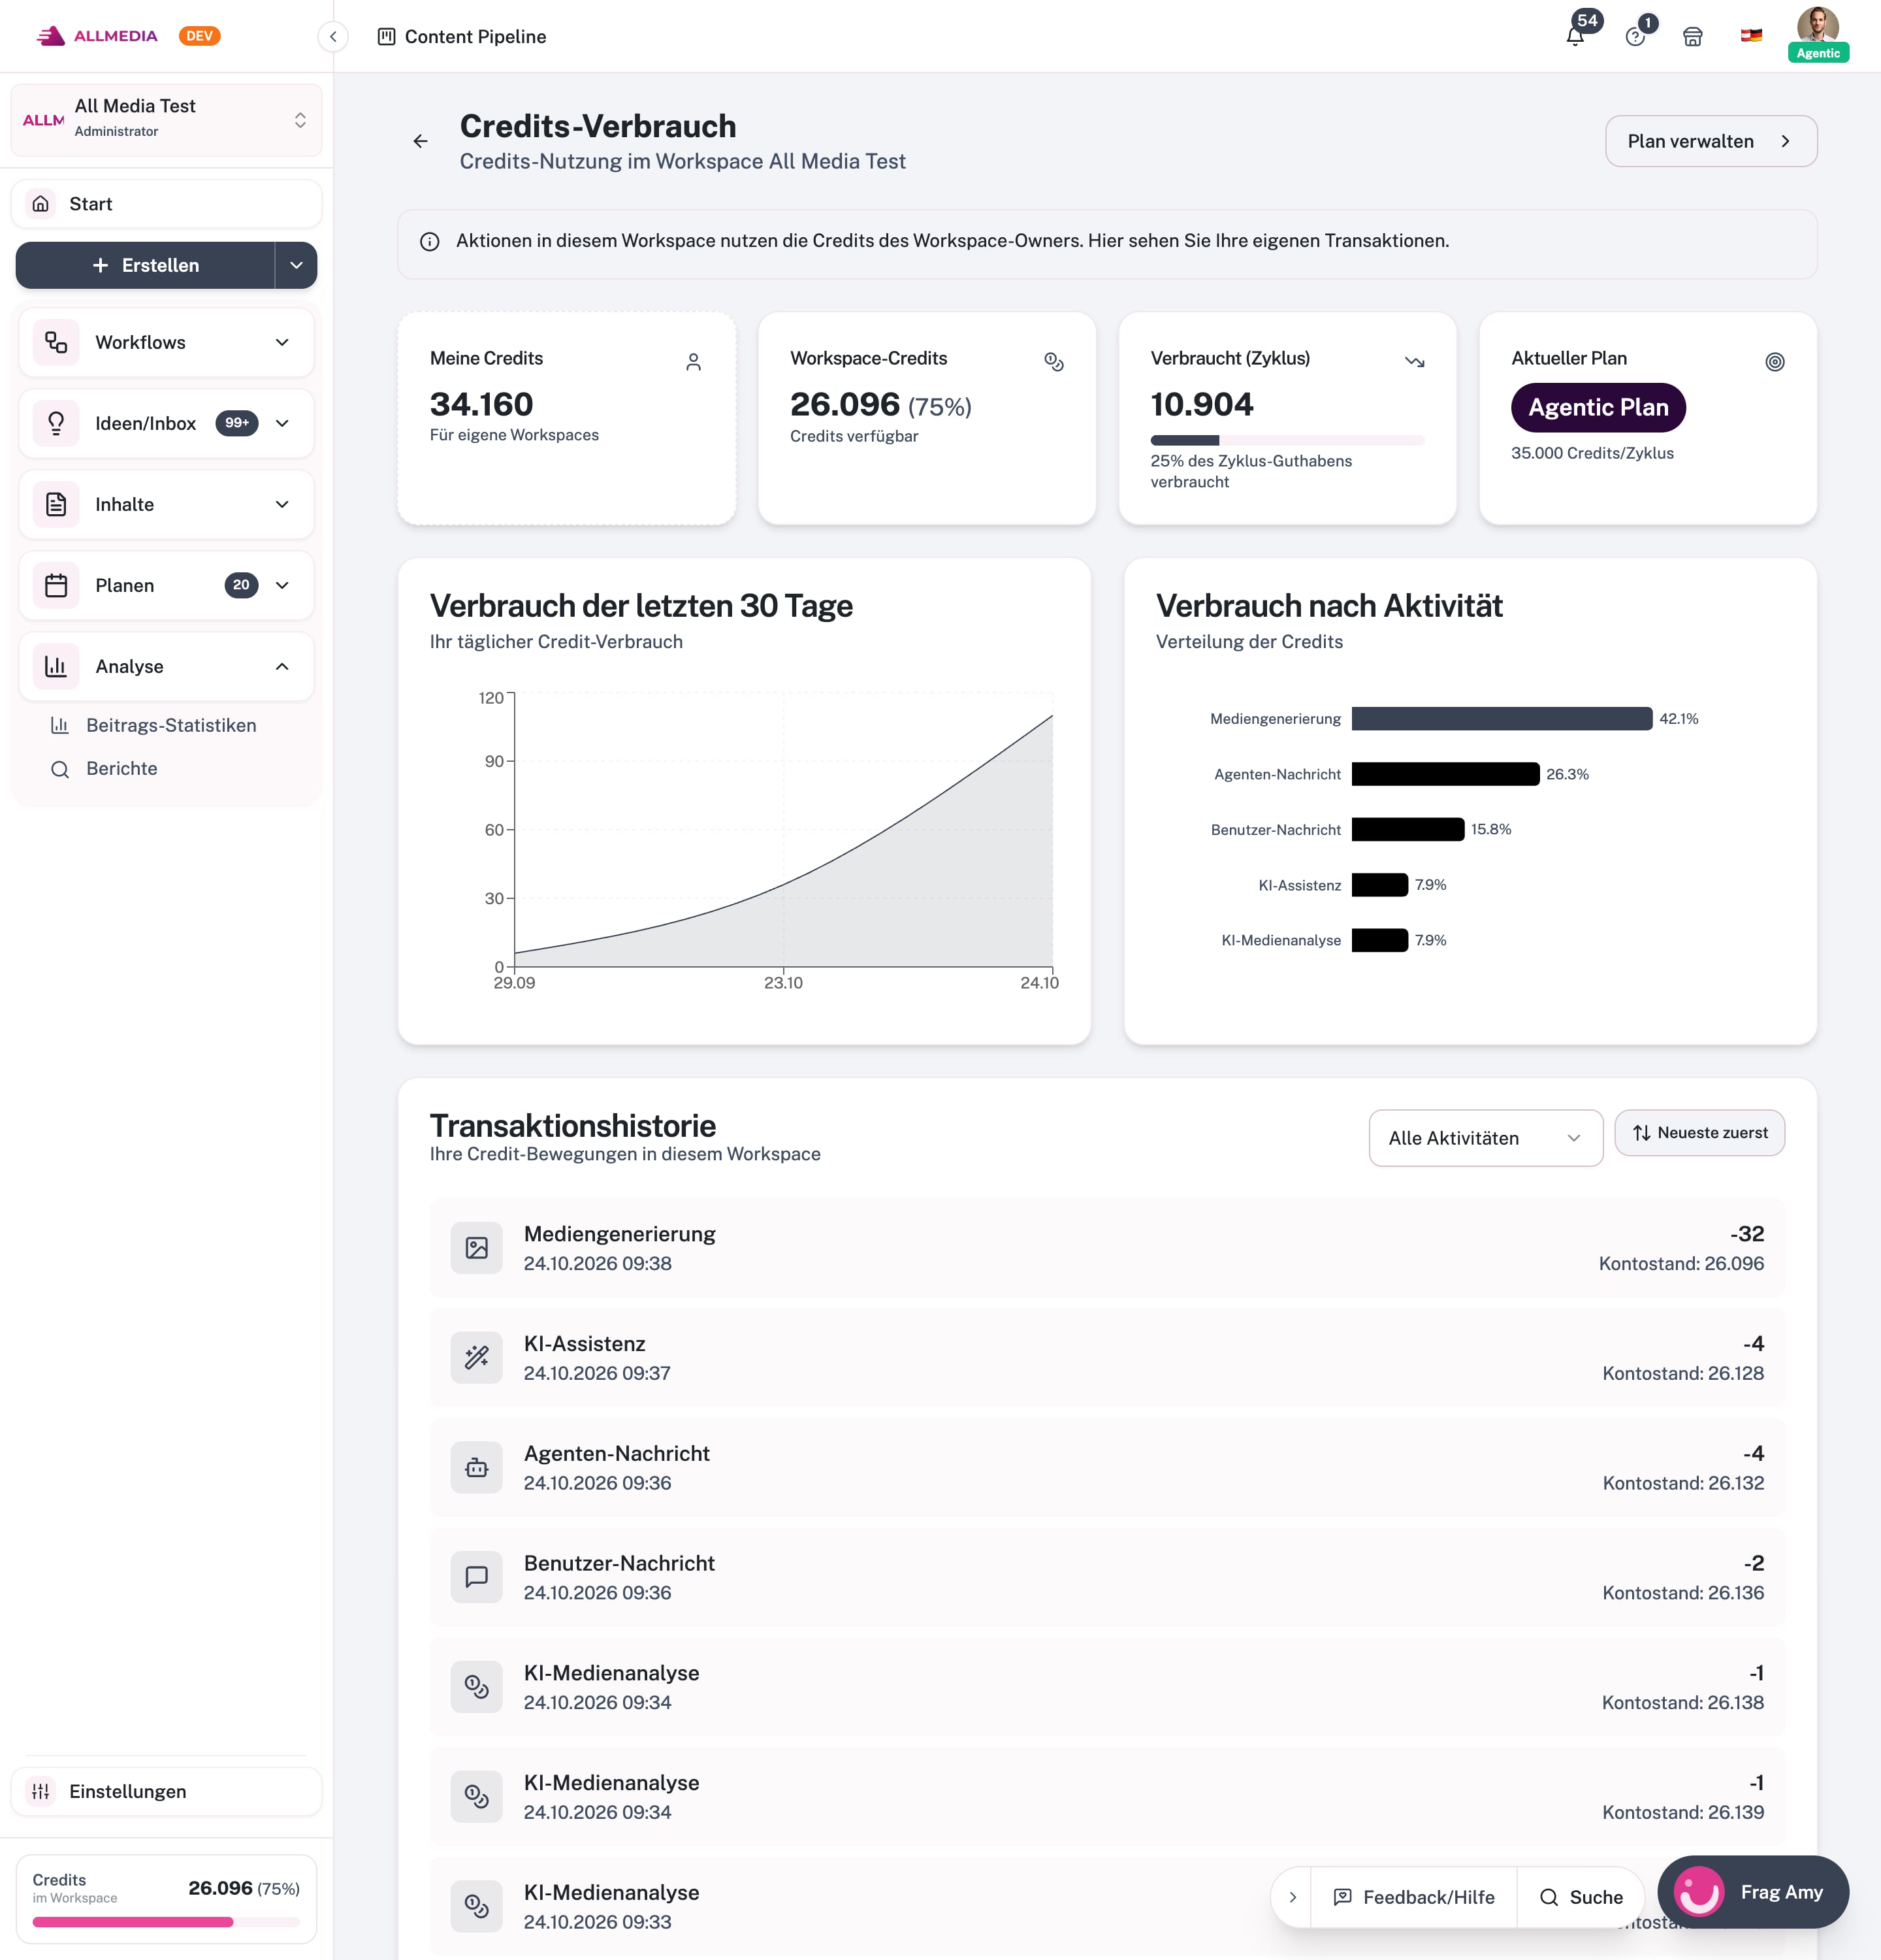The width and height of the screenshot is (1881, 1960).
Task: Click the target icon on Aktueller Plan card
Action: (x=1775, y=362)
